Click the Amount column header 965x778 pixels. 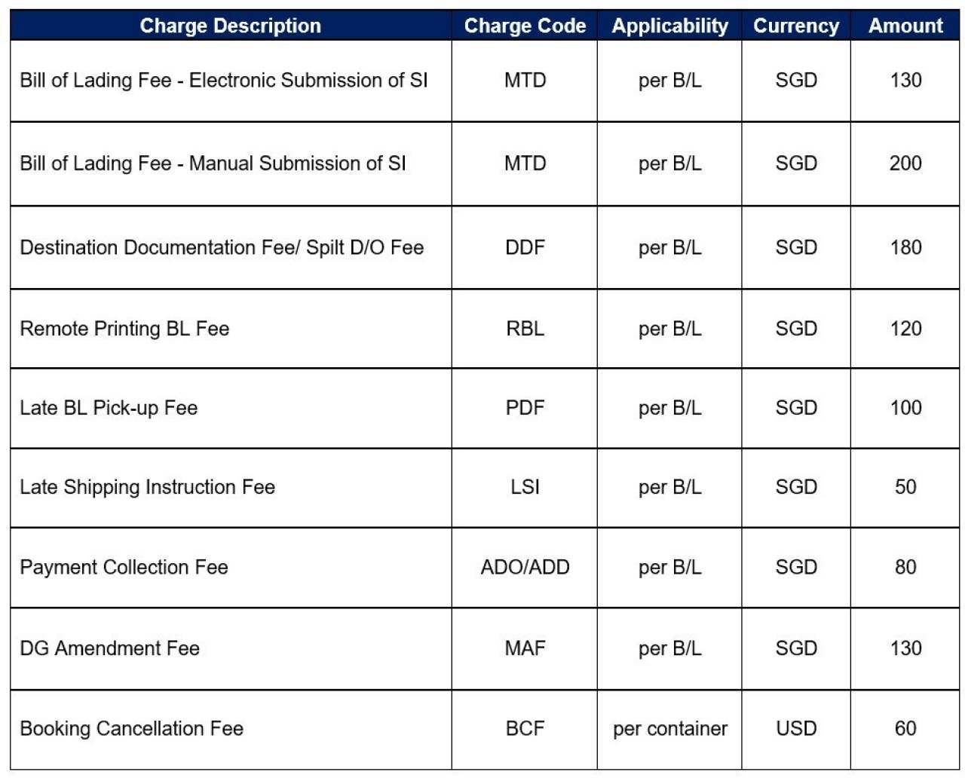905,26
